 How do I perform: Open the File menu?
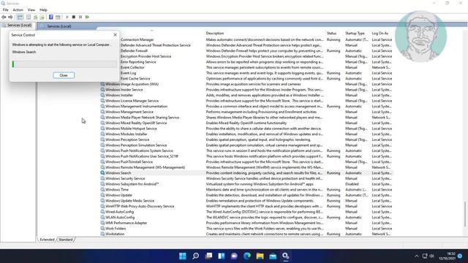tap(6, 9)
